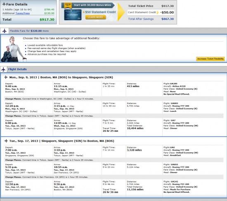Screen dimensions: 227x201
Task: Click the airplane icon next to Flexible Fare
Action: pyautogui.click(x=5, y=31)
